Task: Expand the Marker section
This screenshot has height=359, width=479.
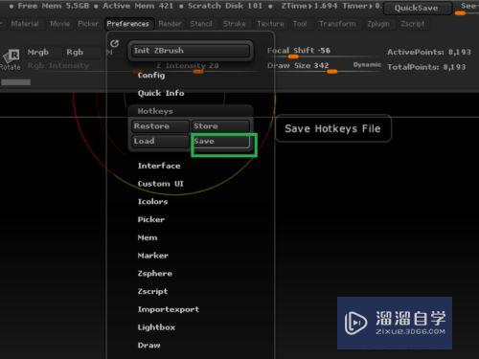Action: point(153,256)
